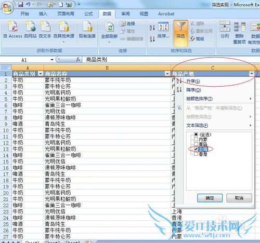Open the Sort (排序) dialog

(163, 30)
